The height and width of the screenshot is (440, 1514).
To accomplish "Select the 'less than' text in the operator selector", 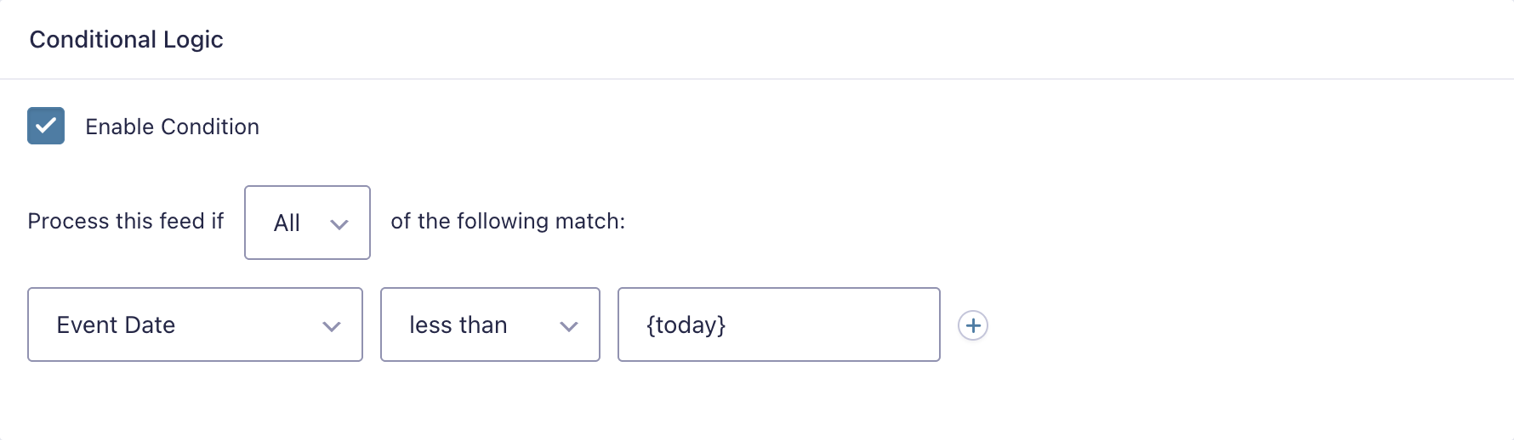I will pyautogui.click(x=458, y=324).
